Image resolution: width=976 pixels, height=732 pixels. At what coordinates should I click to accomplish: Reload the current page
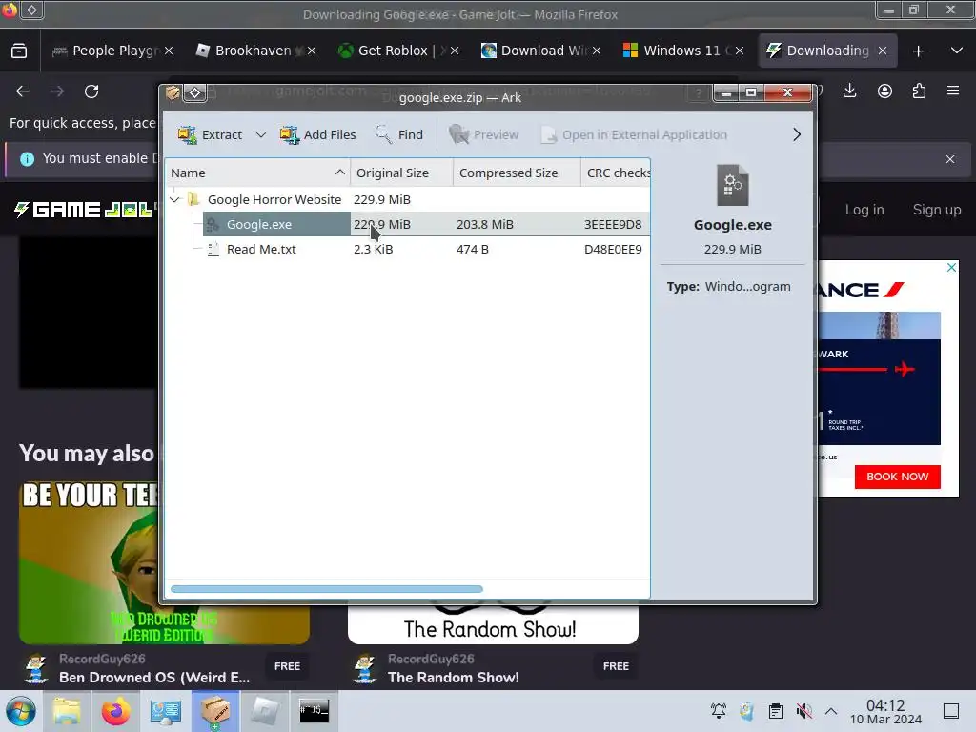[x=91, y=91]
